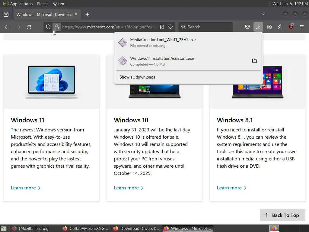Open the Pocket save icon
Image resolution: width=309 pixels, height=232 pixels.
coord(247,27)
